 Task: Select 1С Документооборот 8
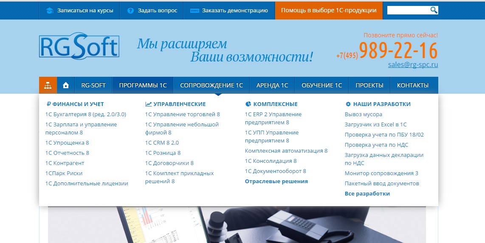coord(276,171)
